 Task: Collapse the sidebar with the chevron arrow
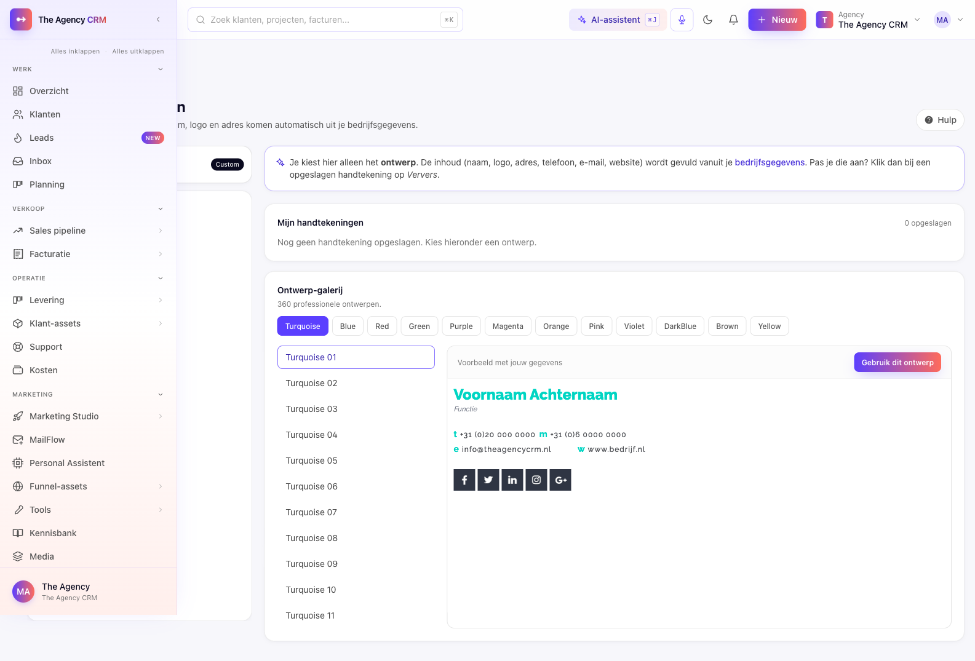tap(158, 20)
